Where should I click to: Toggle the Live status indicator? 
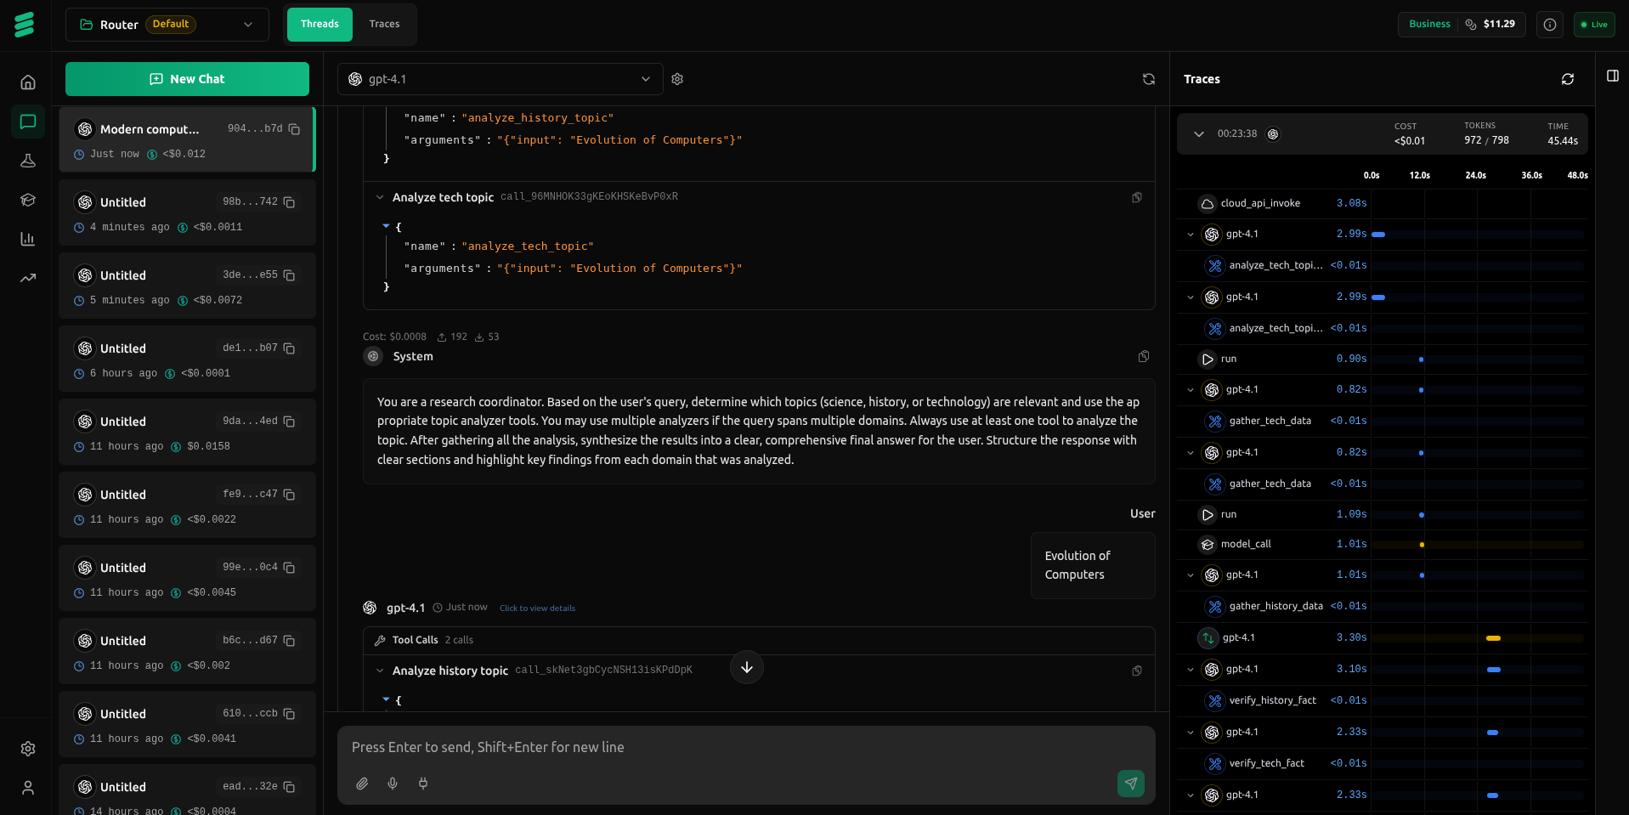point(1594,24)
